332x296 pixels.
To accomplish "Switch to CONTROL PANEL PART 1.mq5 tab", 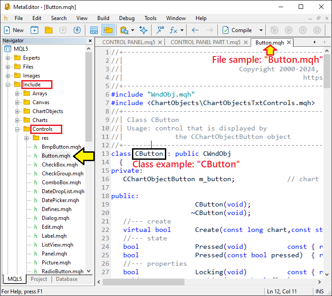I will tap(206, 42).
